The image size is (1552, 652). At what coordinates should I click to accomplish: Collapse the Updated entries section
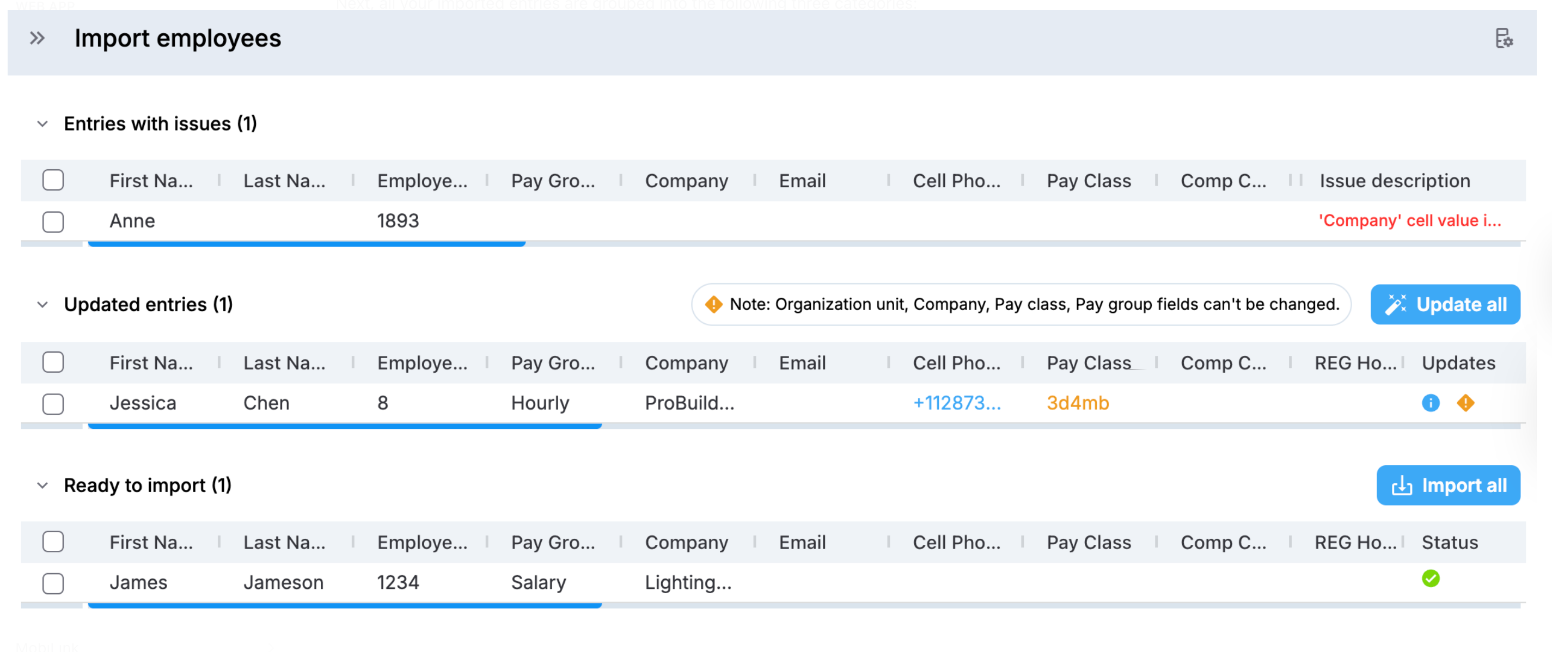coord(42,305)
